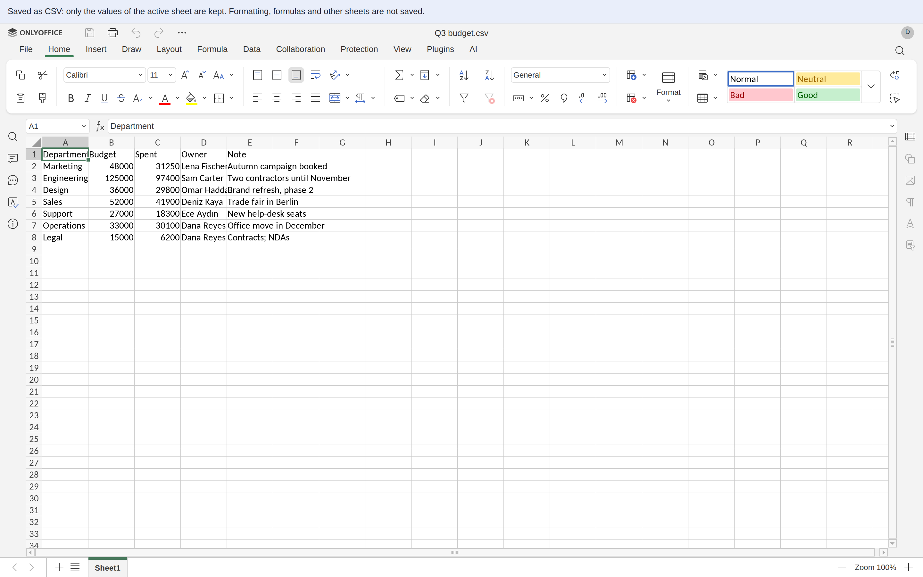The width and height of the screenshot is (923, 577).
Task: Click the Cut scissors icon
Action: [42, 75]
